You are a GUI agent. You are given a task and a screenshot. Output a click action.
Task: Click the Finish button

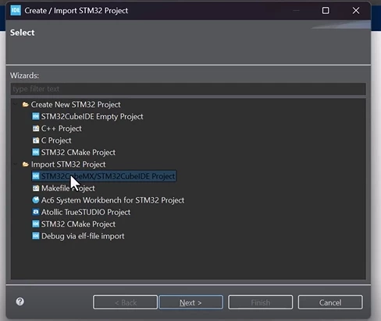point(261,302)
